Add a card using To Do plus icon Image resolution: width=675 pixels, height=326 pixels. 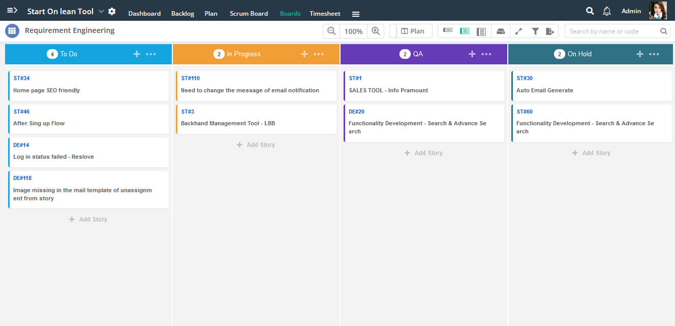(136, 54)
